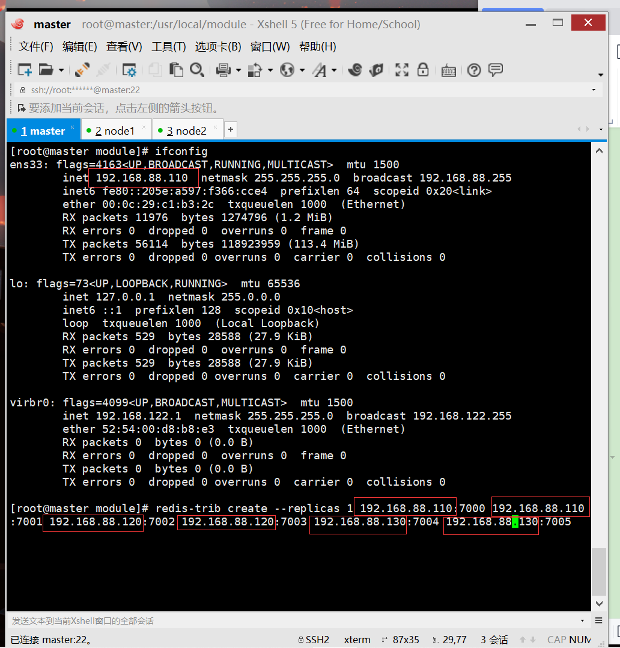Click the xterm status bar entry
Viewport: 620px width, 648px height.
[357, 640]
